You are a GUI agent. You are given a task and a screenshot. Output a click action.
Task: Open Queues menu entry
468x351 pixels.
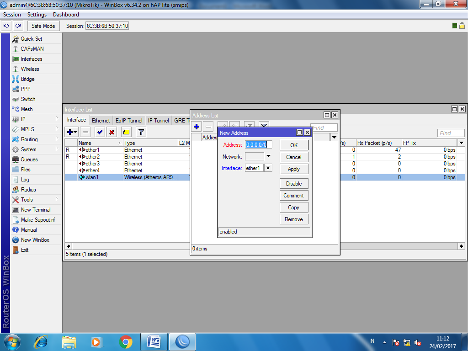(36, 160)
